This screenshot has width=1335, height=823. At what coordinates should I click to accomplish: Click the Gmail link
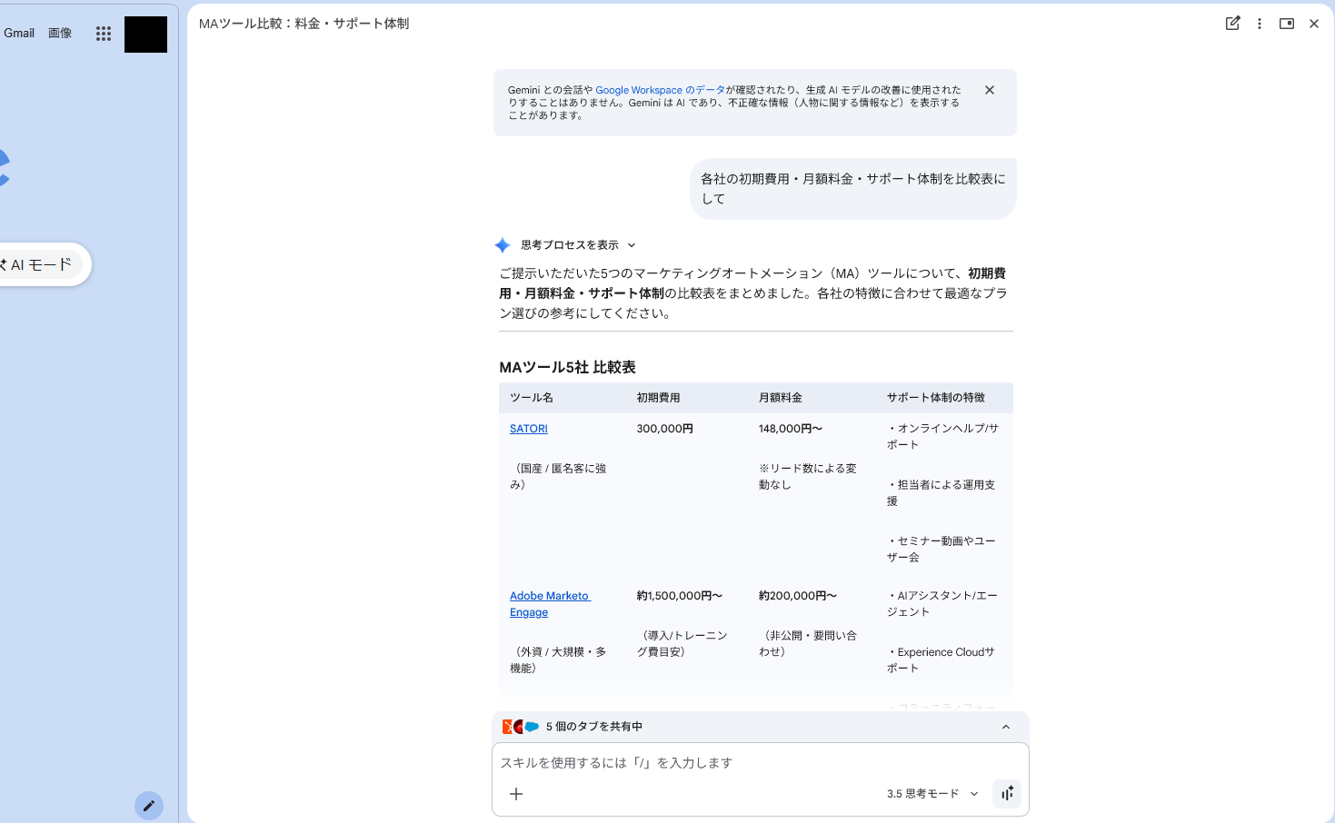[x=19, y=33]
